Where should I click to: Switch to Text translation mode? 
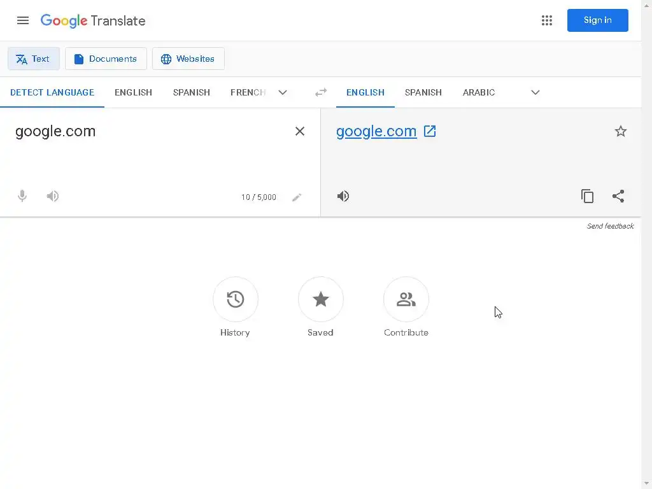(x=33, y=59)
